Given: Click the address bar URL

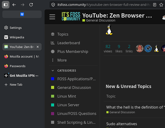Looking at the screenshot, I should [104, 5].
